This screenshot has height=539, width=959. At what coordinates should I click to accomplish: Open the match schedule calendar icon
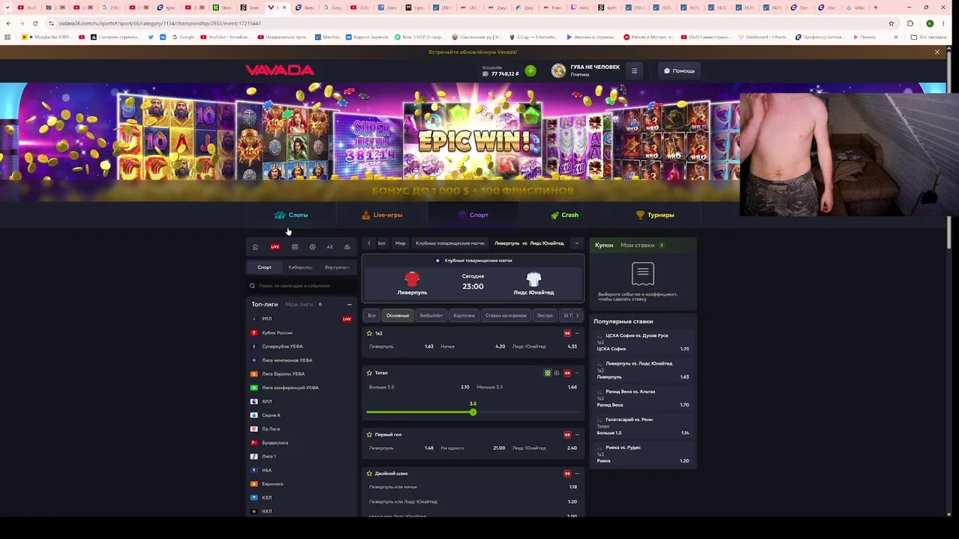(x=294, y=247)
